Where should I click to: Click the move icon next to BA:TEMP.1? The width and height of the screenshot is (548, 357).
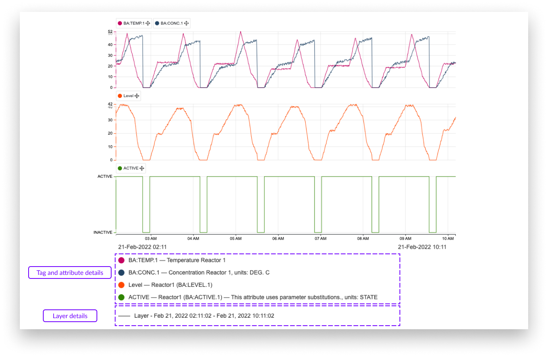point(148,23)
